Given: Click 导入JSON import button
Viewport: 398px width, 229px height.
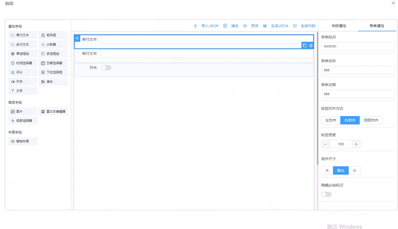Looking at the screenshot, I should click(206, 26).
